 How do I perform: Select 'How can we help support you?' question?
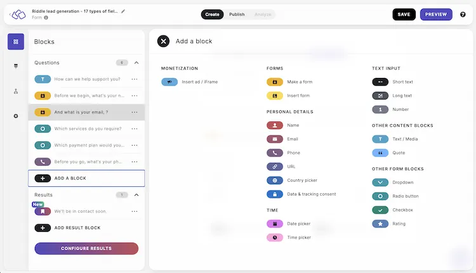[x=86, y=79]
